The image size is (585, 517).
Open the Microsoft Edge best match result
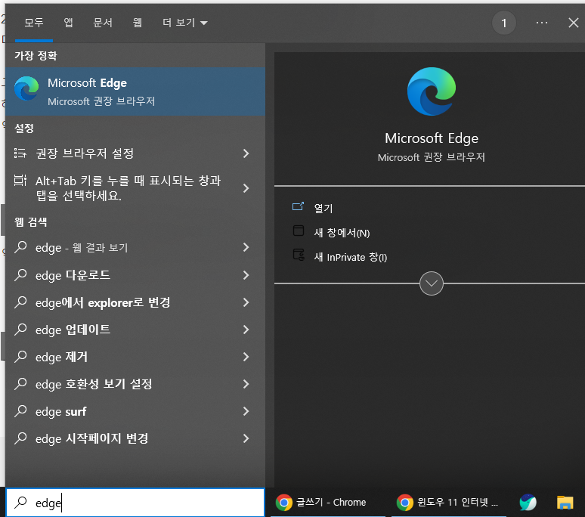(135, 91)
